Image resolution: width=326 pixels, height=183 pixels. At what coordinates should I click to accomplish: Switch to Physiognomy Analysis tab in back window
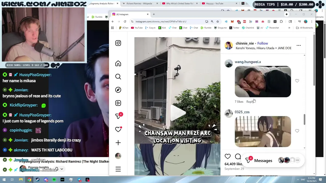(102, 4)
